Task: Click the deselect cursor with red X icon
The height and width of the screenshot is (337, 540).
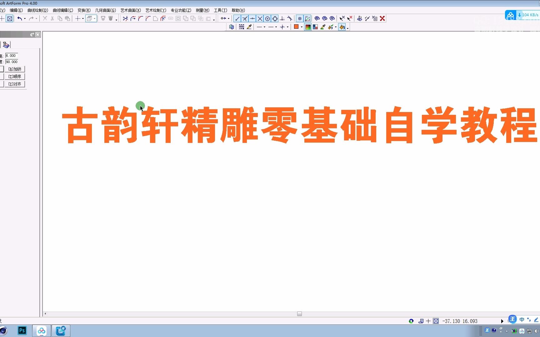Action: pos(350,18)
